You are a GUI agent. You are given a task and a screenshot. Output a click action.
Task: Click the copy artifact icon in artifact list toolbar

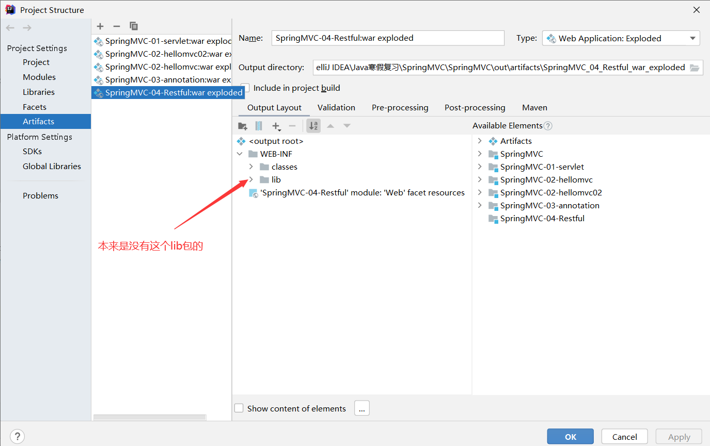click(134, 26)
